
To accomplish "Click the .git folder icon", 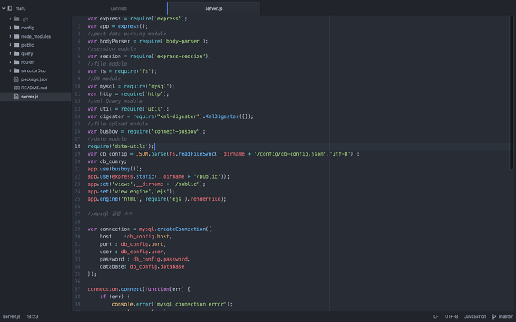I will pos(16,19).
